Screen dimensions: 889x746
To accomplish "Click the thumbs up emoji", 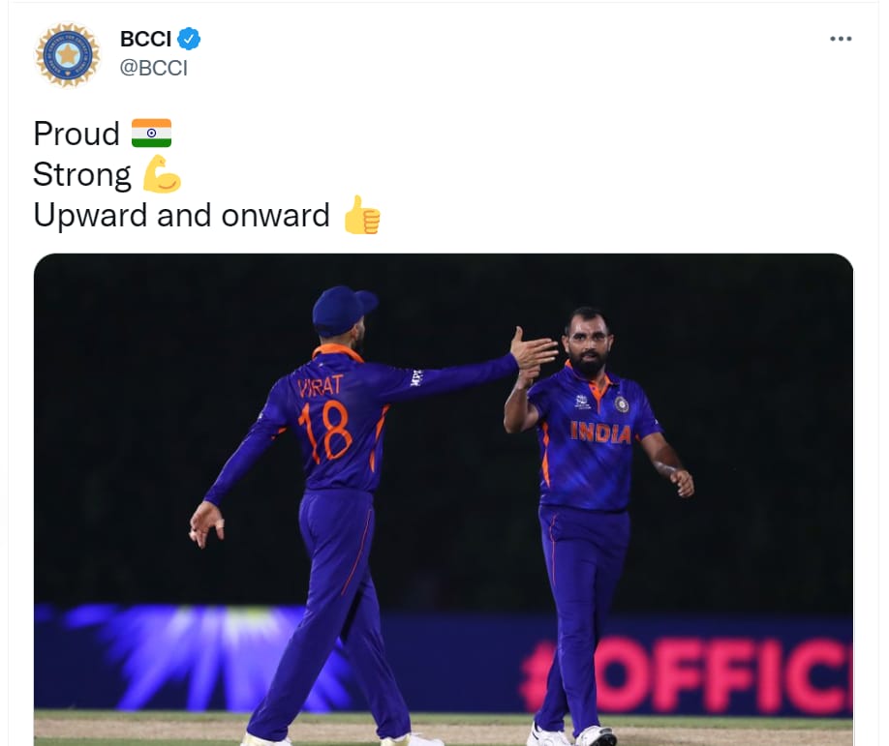I will pyautogui.click(x=362, y=215).
